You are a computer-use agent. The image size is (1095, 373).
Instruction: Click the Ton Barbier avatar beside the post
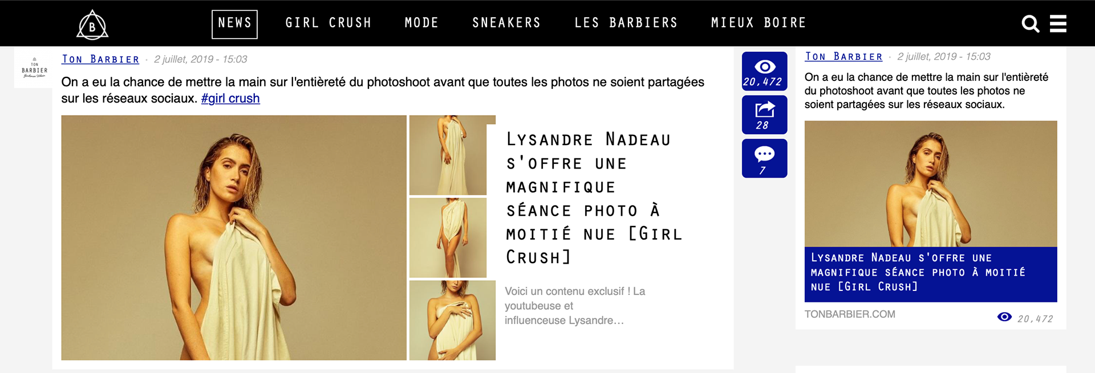pyautogui.click(x=34, y=68)
